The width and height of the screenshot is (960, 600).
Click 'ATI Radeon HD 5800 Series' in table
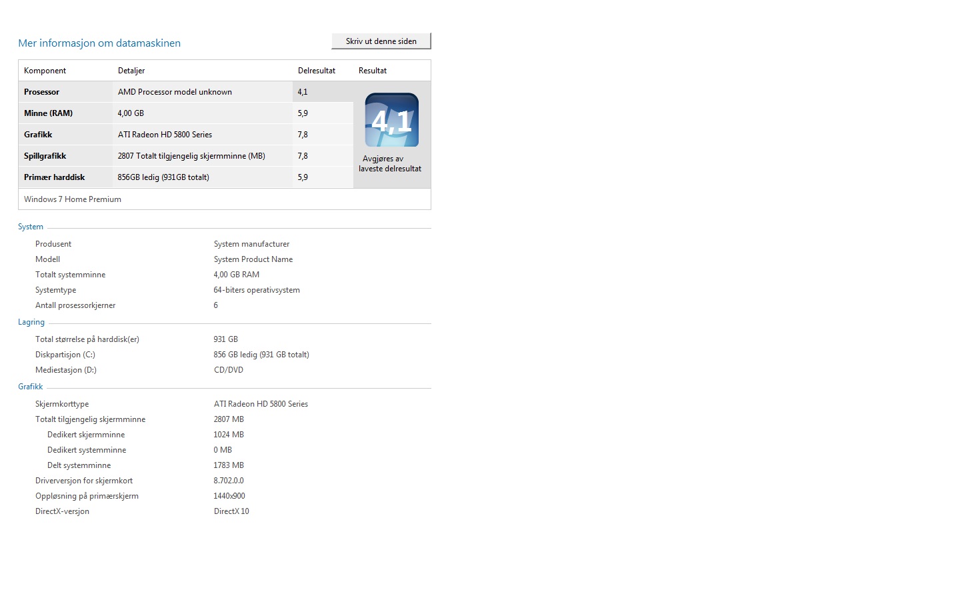(165, 135)
